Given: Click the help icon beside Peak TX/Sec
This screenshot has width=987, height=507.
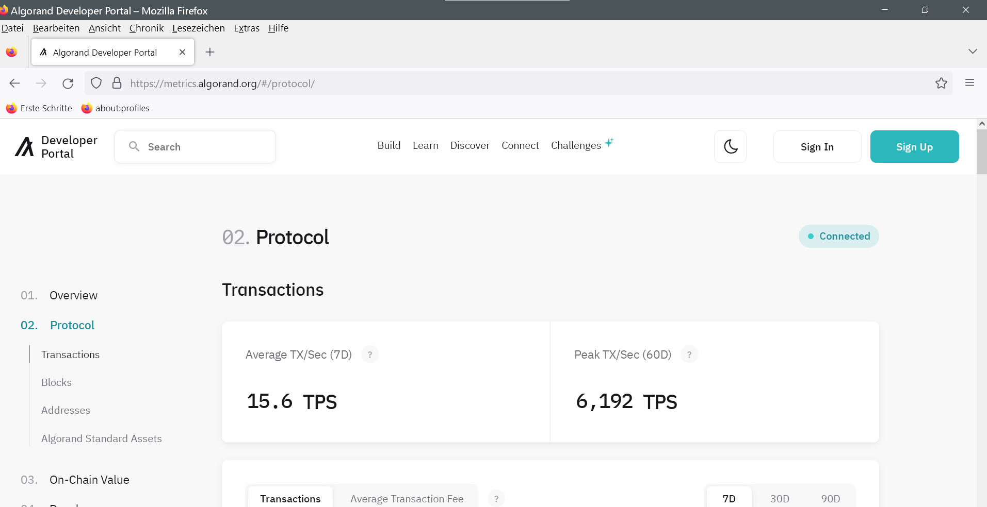Looking at the screenshot, I should 689,354.
